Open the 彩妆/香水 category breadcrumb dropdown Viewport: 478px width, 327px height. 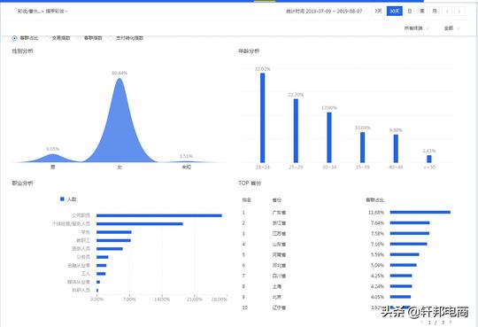29,12
